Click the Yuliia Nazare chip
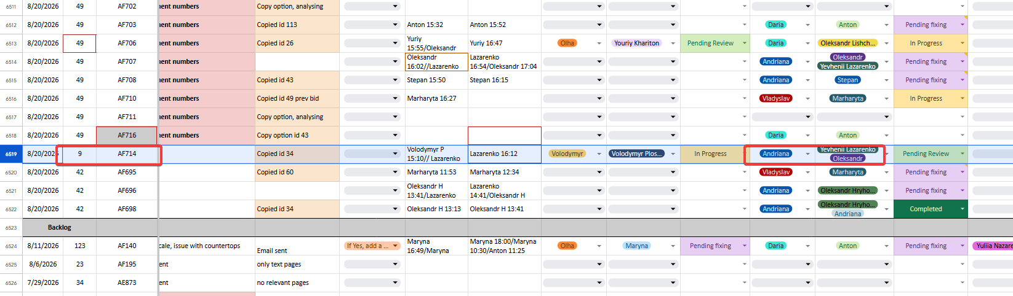 (x=993, y=246)
